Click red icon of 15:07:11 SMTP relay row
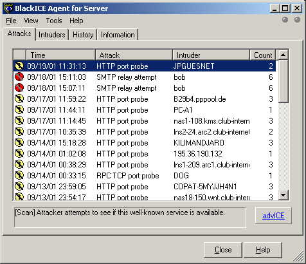This screenshot has height=264, width=306. point(19,88)
